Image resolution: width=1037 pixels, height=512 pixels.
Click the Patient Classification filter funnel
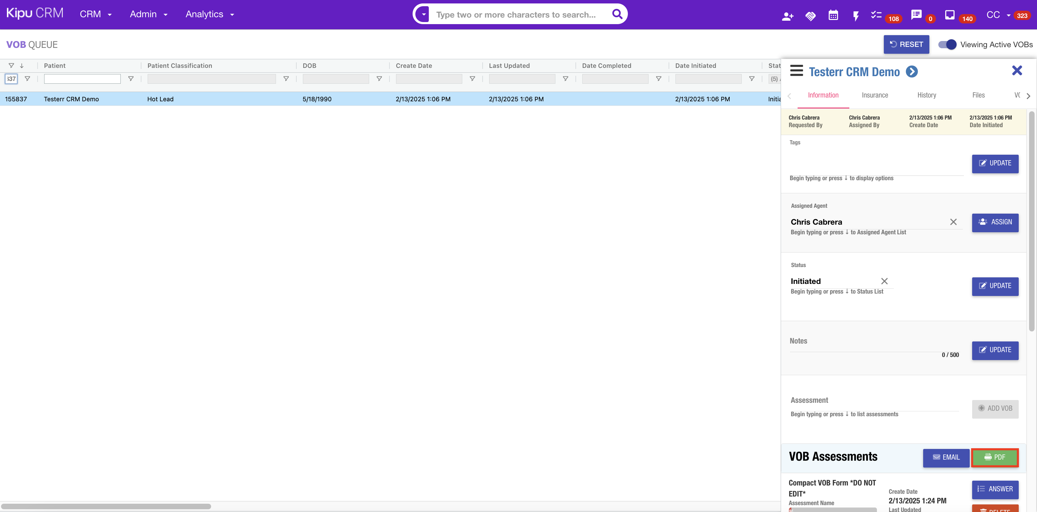tap(286, 79)
